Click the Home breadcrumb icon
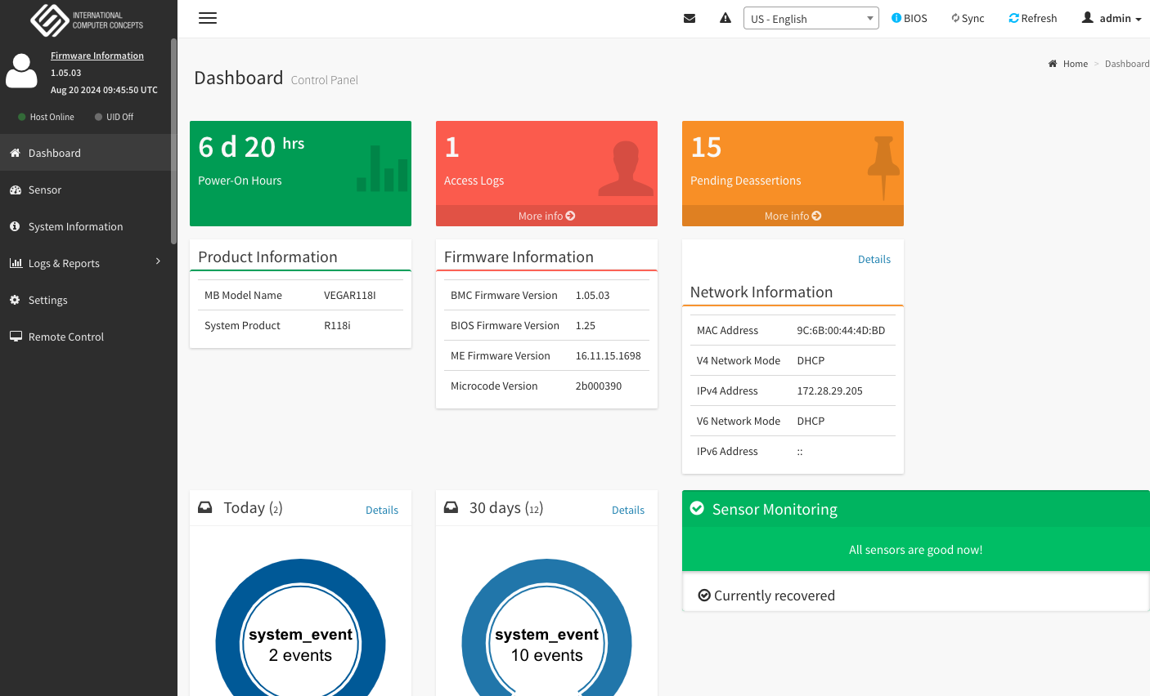The image size is (1150, 696). pyautogui.click(x=1052, y=63)
